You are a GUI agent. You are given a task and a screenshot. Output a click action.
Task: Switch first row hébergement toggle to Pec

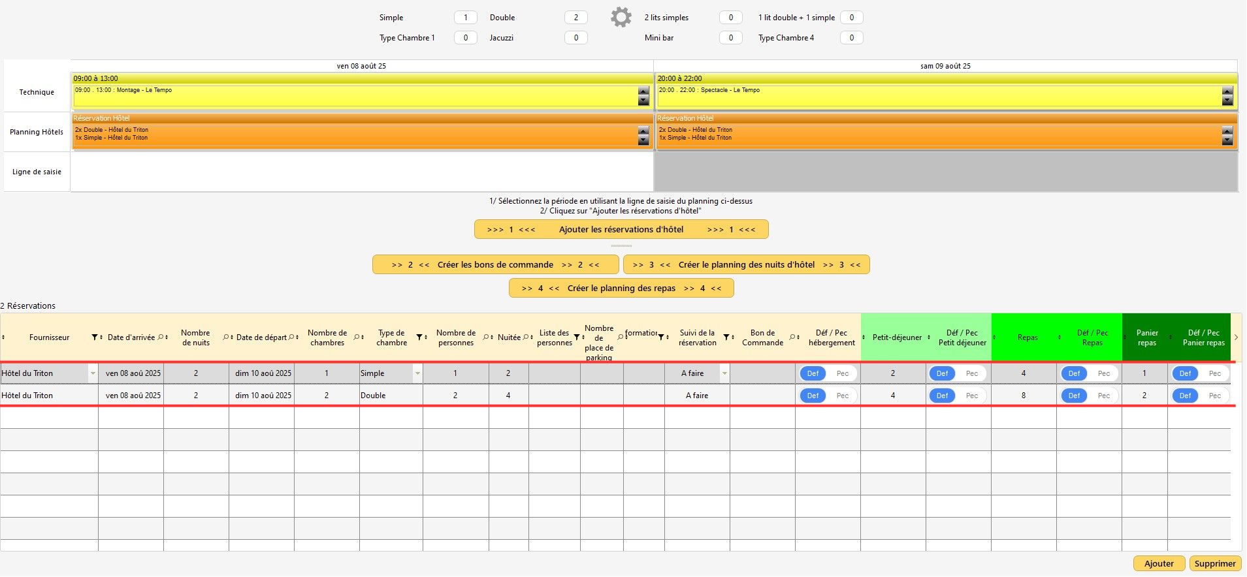[x=843, y=373]
